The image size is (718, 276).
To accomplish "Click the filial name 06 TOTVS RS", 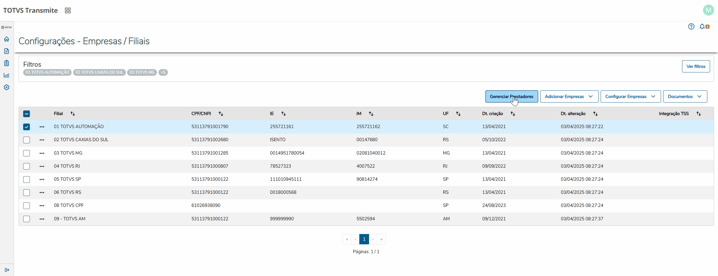I will pyautogui.click(x=68, y=192).
